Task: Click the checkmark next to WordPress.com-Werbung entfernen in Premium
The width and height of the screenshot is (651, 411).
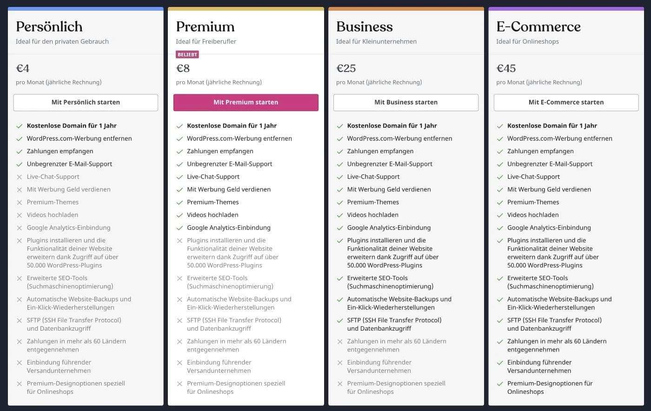Action: coord(179,138)
